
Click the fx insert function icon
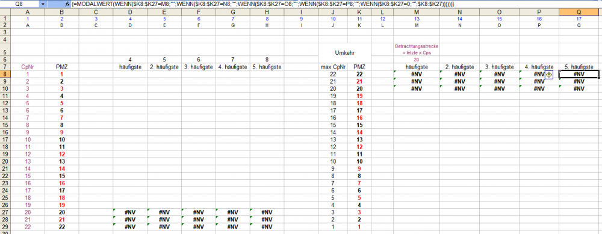[67, 4]
